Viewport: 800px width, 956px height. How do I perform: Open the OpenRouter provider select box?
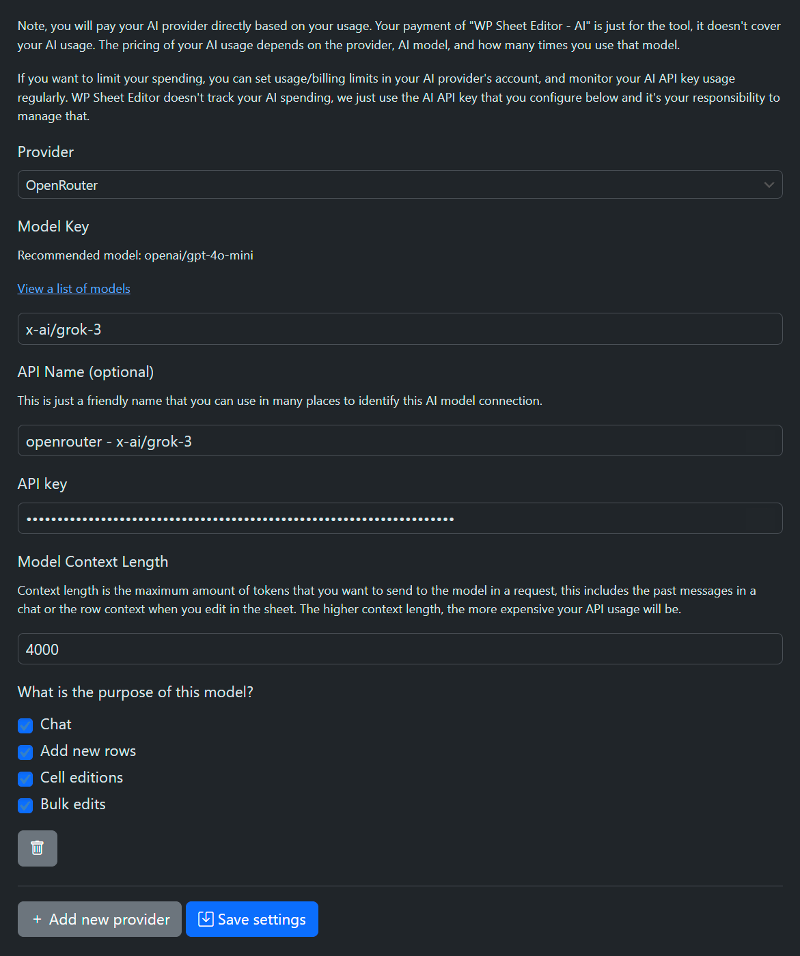[x=400, y=184]
